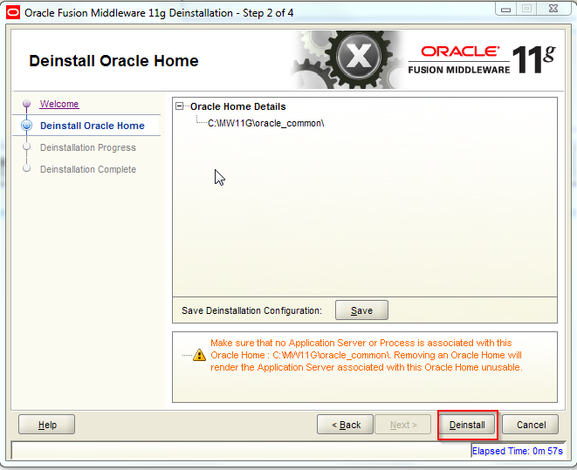Click the gear X deinstall graphic
The image size is (577, 470).
point(349,59)
